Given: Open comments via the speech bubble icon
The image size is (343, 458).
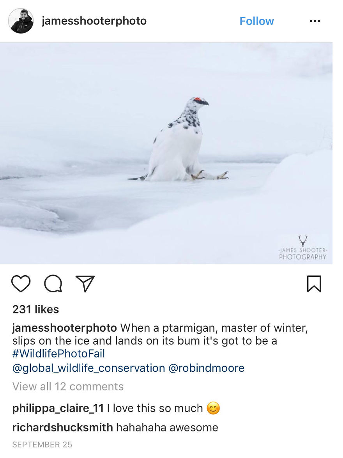Looking at the screenshot, I should pyautogui.click(x=53, y=283).
